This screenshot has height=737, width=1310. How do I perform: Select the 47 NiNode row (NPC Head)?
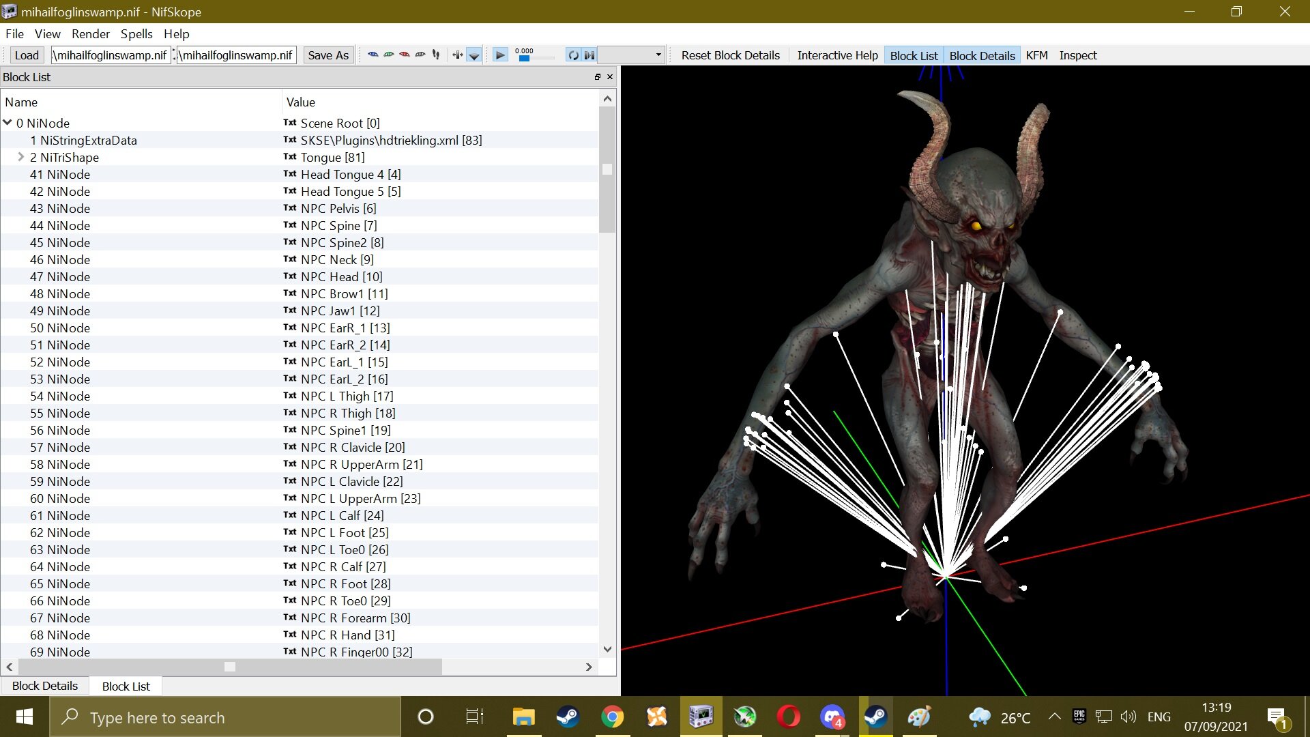tap(300, 276)
